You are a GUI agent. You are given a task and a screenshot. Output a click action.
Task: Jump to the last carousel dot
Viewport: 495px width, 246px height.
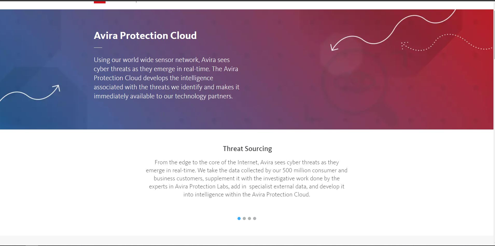(x=255, y=218)
